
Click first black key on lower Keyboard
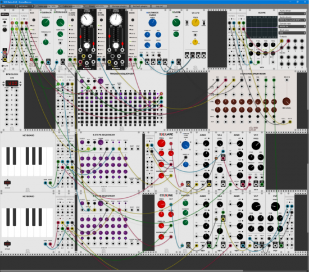[8, 217]
